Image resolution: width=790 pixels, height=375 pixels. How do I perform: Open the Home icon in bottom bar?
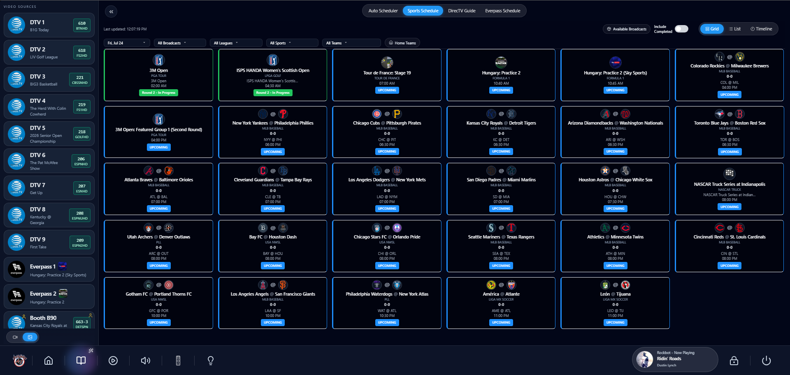pyautogui.click(x=49, y=361)
